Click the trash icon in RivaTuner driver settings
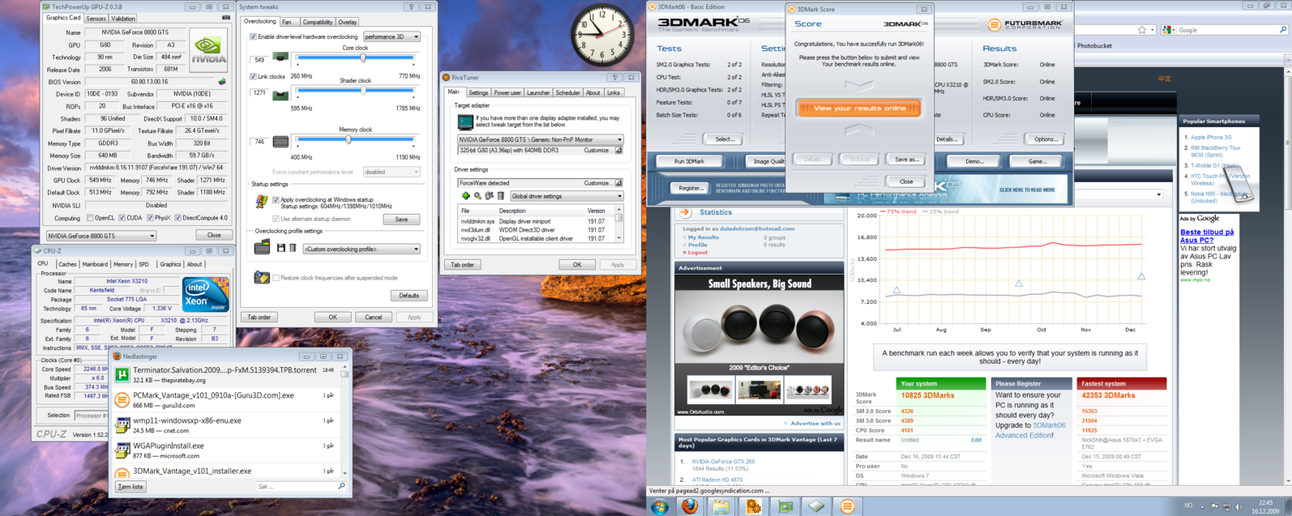Screen dimensions: 1292x516 point(501,196)
